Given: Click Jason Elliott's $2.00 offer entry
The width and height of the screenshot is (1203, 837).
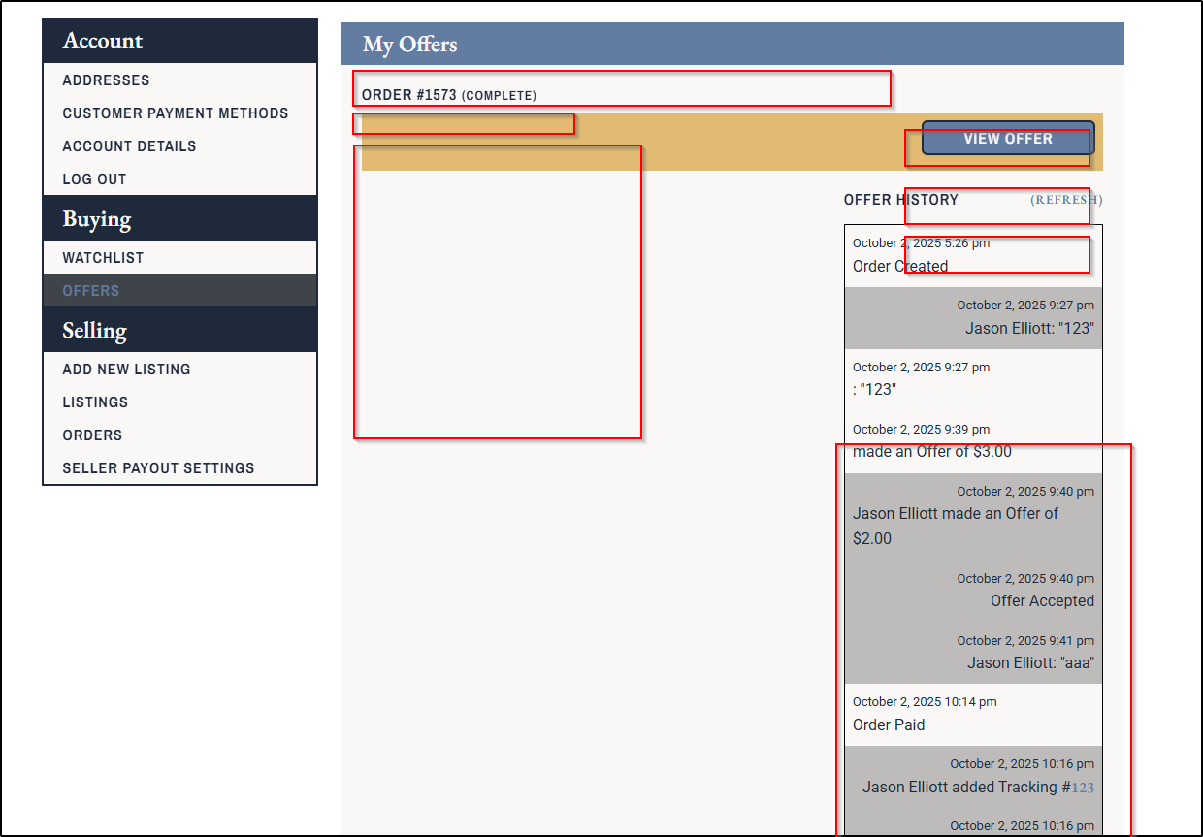Looking at the screenshot, I should (955, 526).
